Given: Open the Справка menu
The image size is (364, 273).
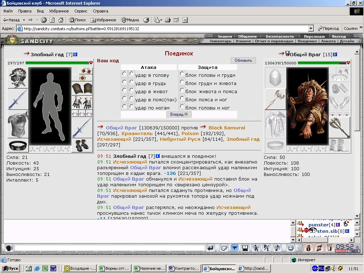Looking at the screenshot, I should (x=100, y=11).
